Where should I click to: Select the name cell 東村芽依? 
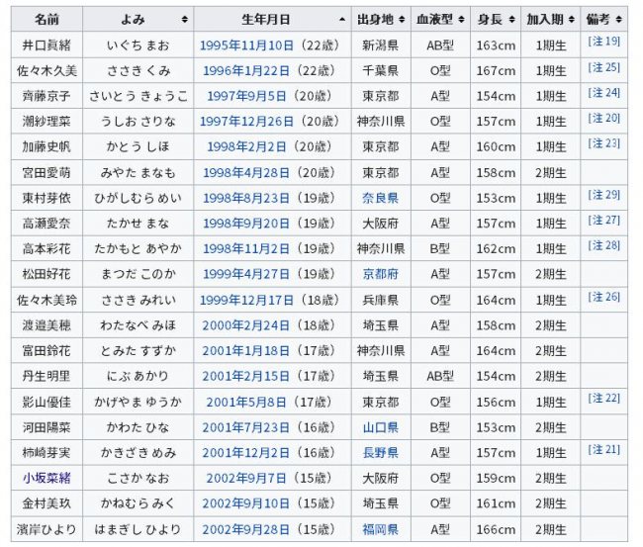[46, 198]
